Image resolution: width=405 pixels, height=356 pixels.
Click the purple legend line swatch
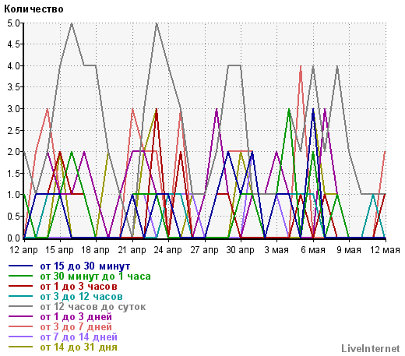(x=21, y=317)
